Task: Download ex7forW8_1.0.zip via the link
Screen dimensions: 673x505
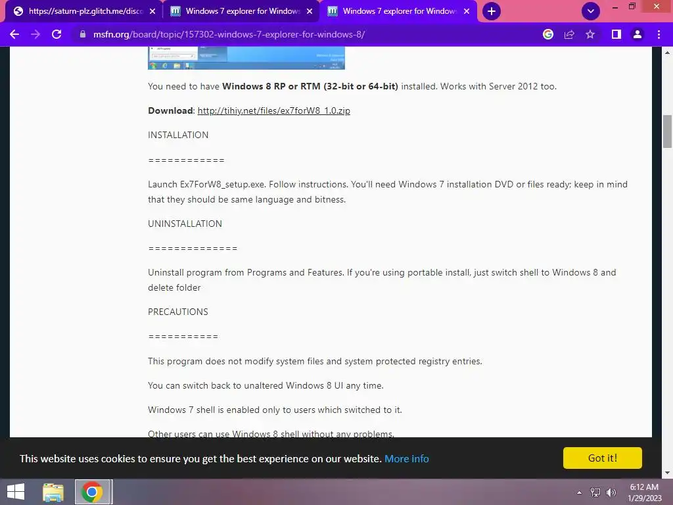Action: coord(274,110)
